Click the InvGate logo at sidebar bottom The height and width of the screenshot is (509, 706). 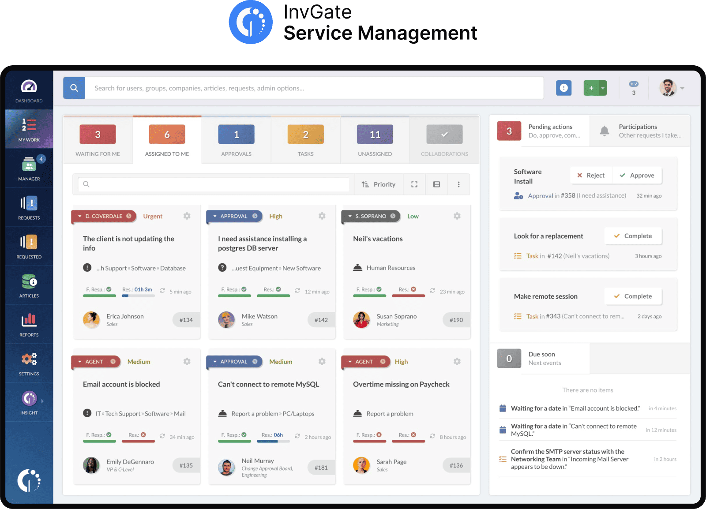click(29, 481)
